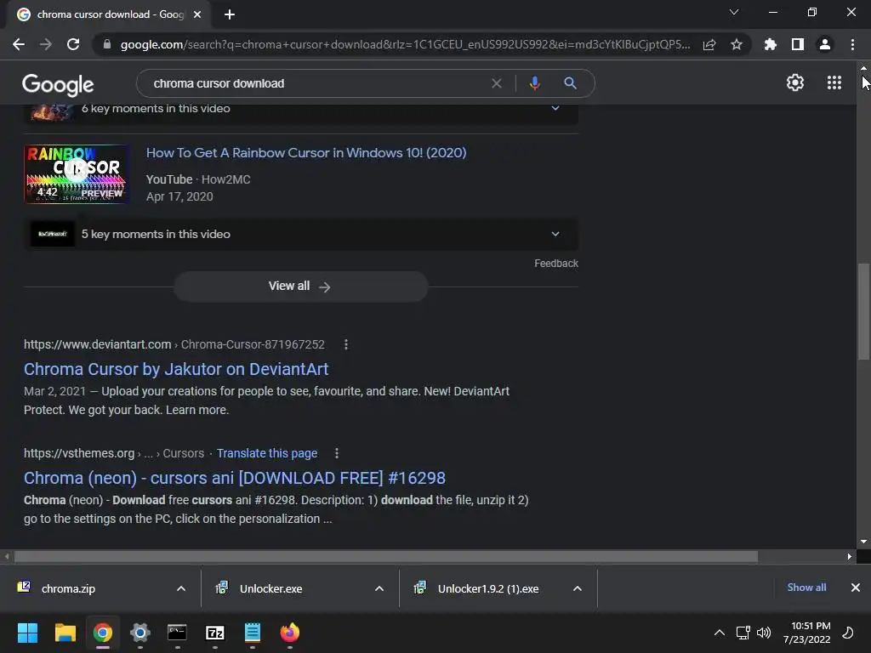Open options for vsthemes.org result
The width and height of the screenshot is (871, 653).
[x=337, y=454]
